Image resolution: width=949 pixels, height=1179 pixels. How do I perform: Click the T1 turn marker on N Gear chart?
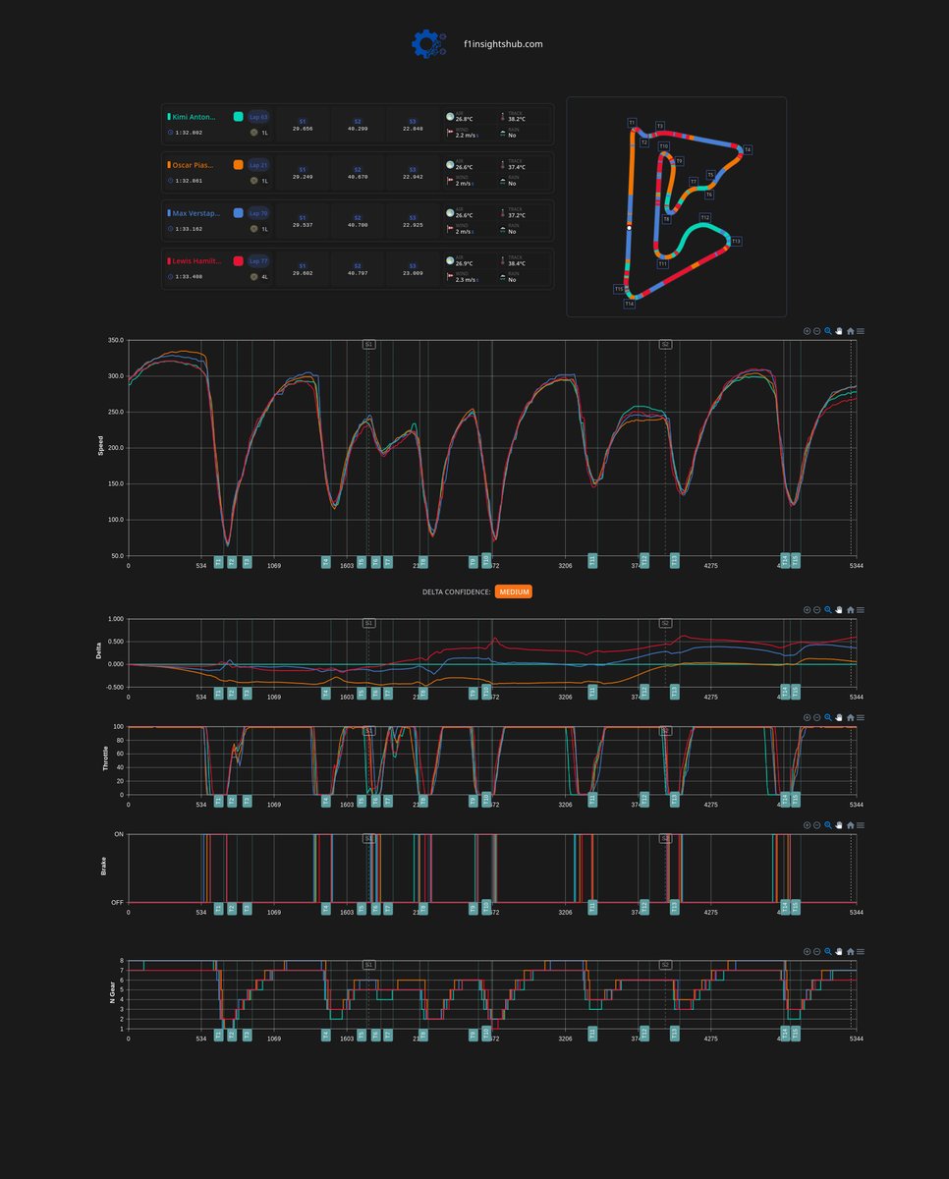point(218,1033)
